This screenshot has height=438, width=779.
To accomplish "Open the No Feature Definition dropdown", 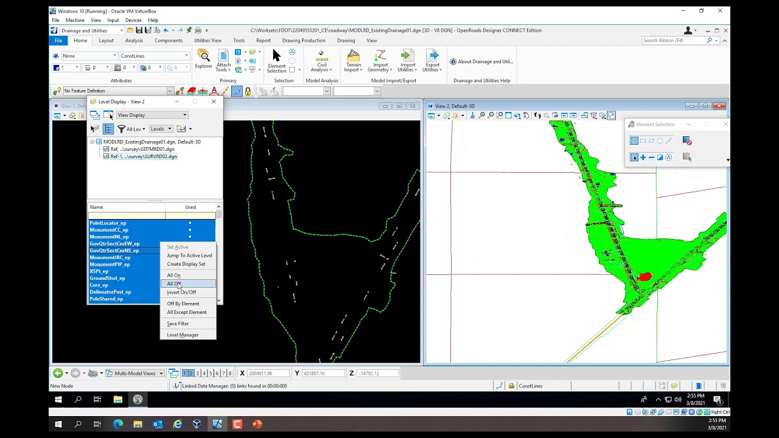I will point(118,91).
